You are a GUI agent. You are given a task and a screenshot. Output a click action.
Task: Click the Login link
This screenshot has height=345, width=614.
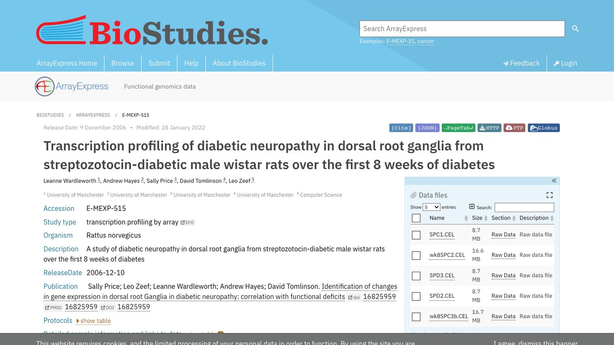(x=566, y=63)
